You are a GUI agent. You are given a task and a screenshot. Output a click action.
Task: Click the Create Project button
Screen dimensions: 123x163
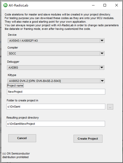(x=88, y=139)
